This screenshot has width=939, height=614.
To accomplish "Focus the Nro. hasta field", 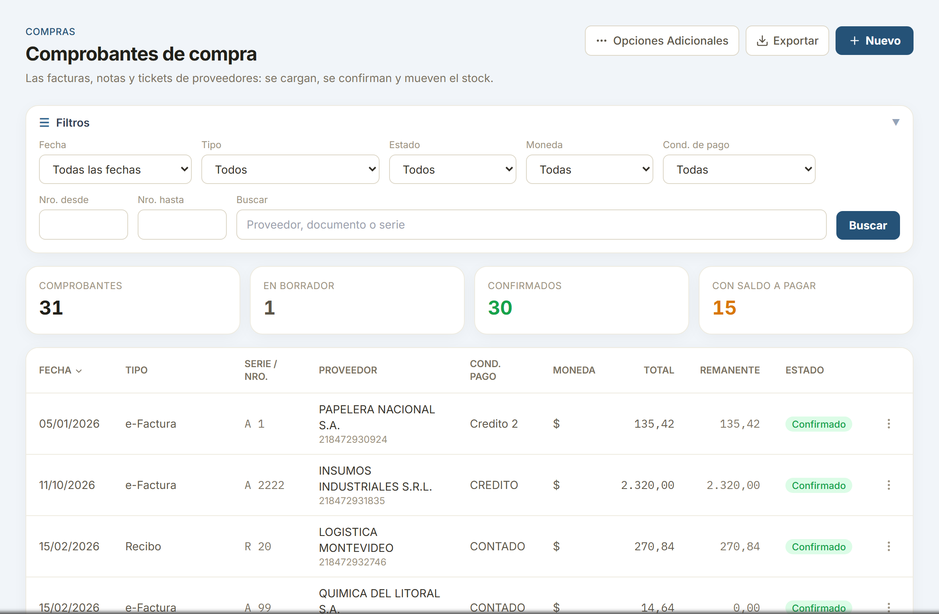I will tap(182, 225).
